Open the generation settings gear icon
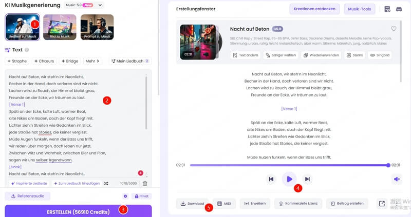The width and height of the screenshot is (411, 217). point(125,196)
